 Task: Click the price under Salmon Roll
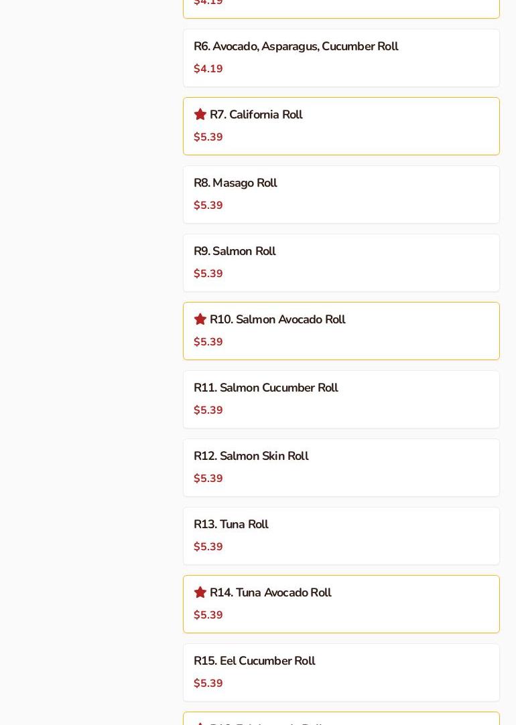[208, 274]
